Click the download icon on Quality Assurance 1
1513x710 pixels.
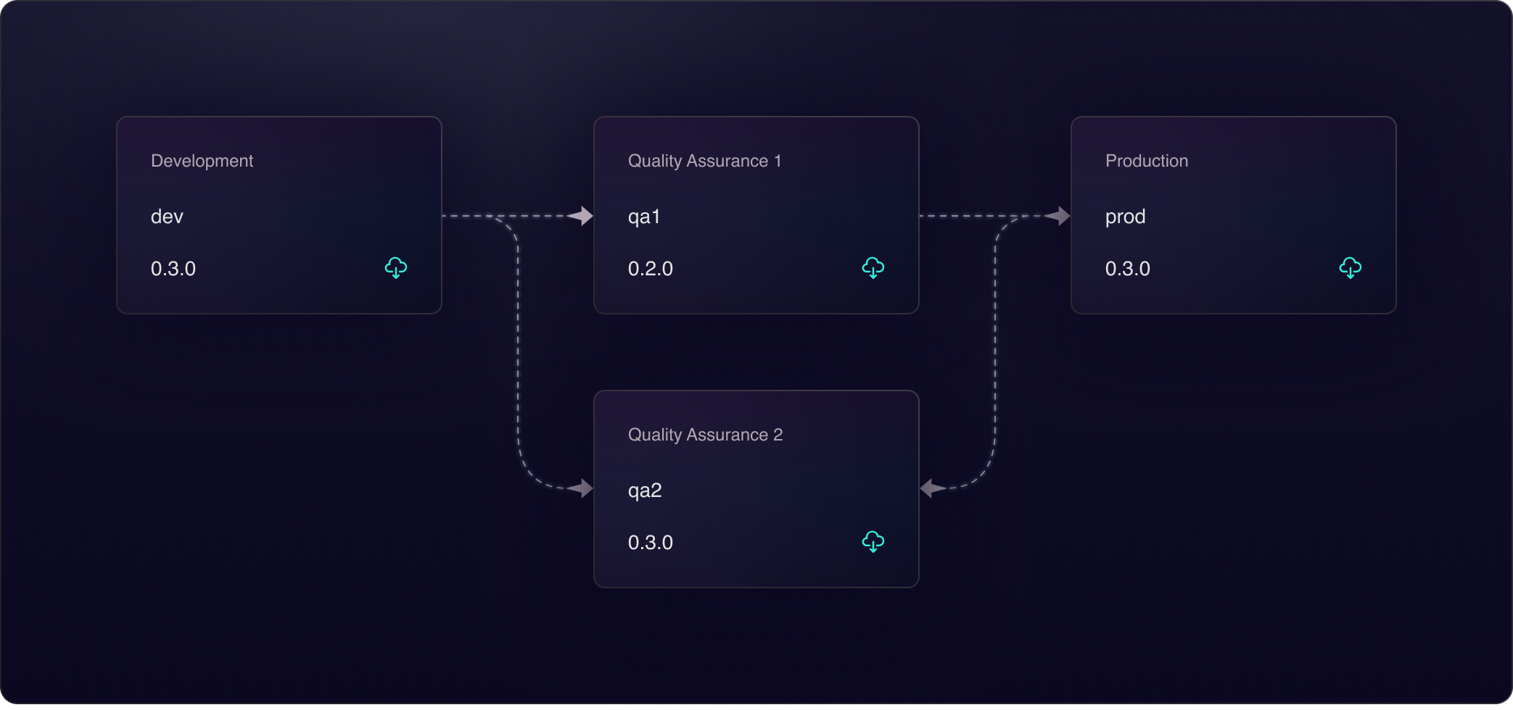point(873,268)
